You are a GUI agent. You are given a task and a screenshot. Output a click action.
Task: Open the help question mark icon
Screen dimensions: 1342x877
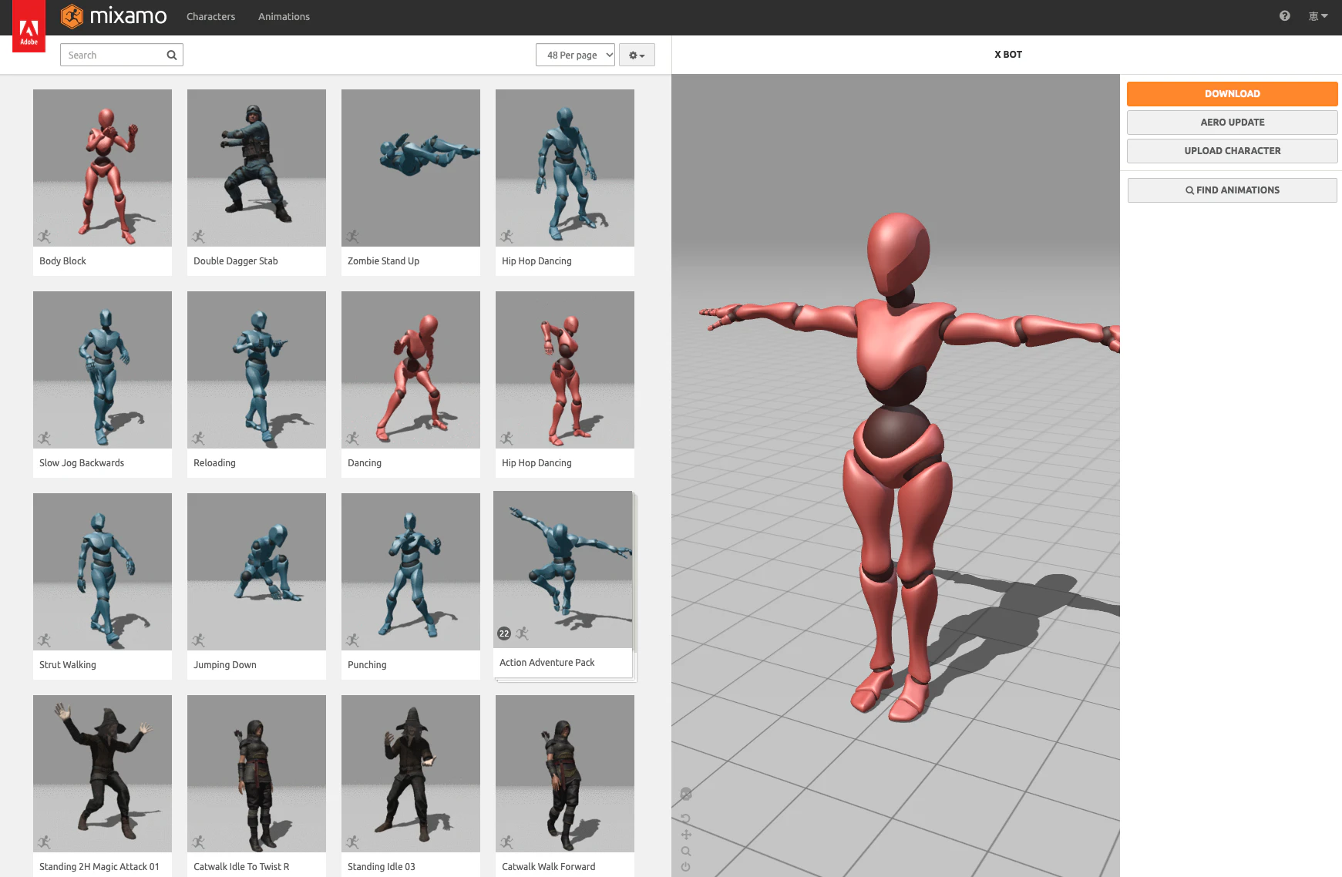click(1284, 15)
